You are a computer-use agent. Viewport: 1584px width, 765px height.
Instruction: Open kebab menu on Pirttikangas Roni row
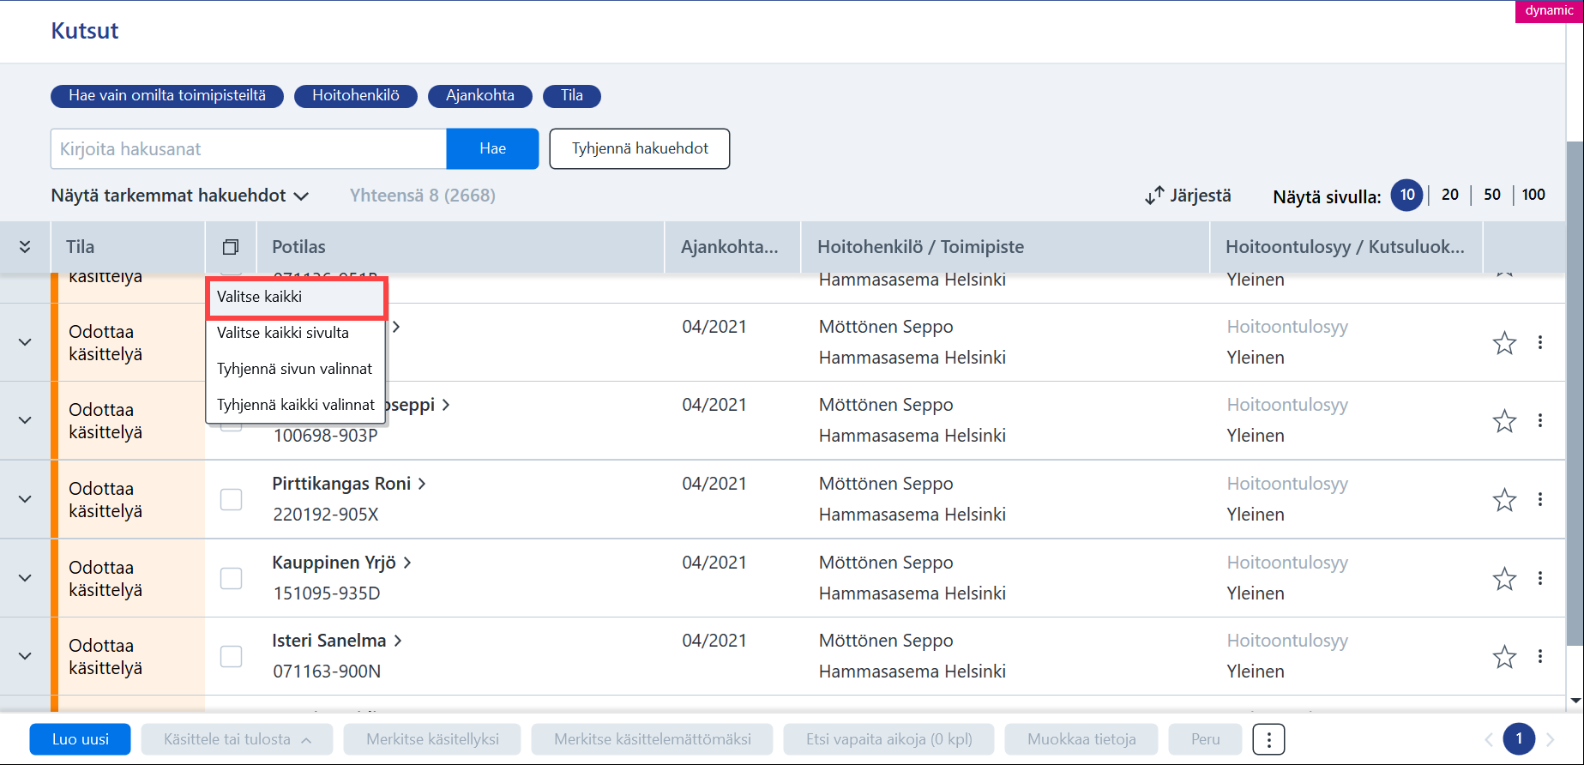tap(1540, 499)
